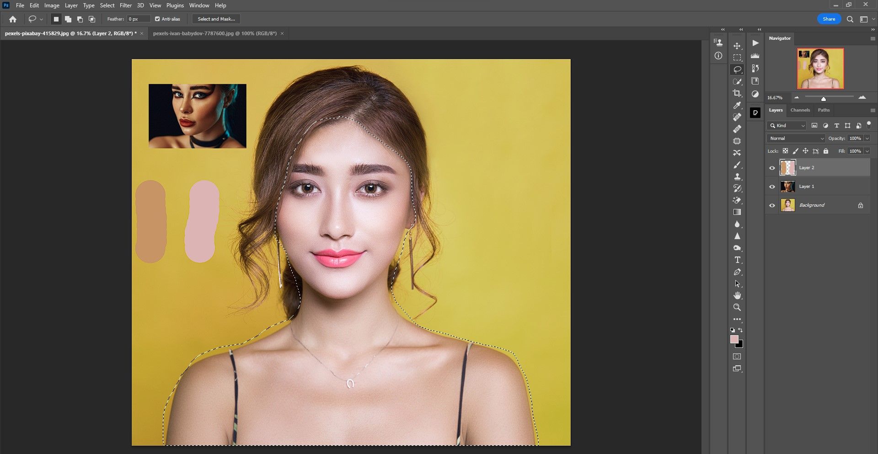878x454 pixels.
Task: Open the Normal blend mode dropdown
Action: click(796, 138)
